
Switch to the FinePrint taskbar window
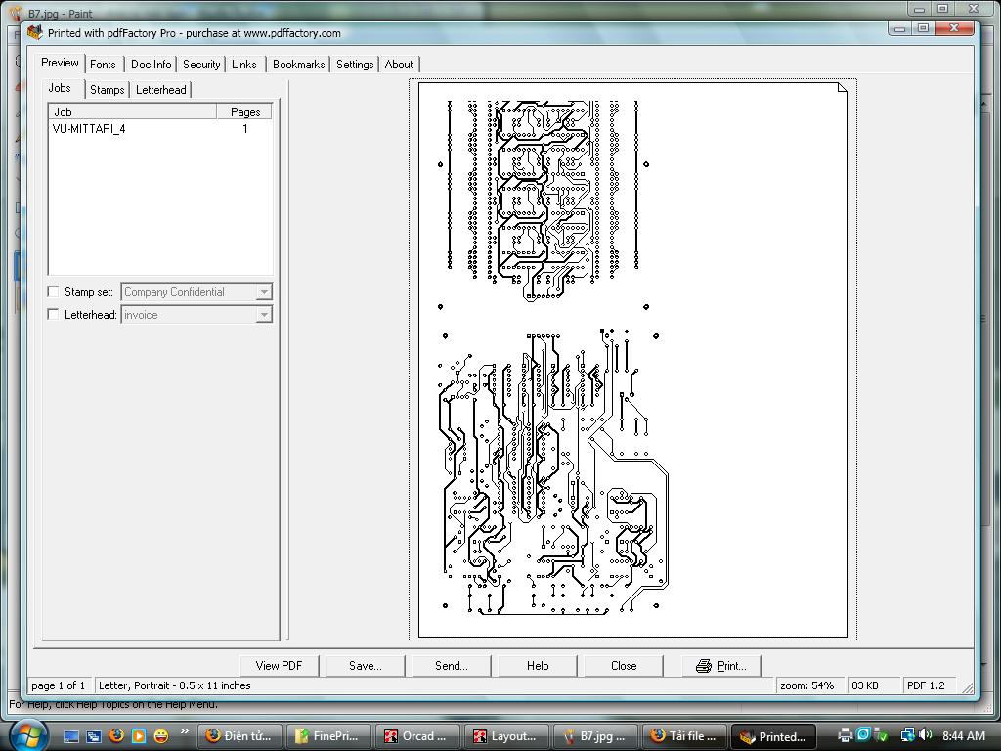click(328, 736)
